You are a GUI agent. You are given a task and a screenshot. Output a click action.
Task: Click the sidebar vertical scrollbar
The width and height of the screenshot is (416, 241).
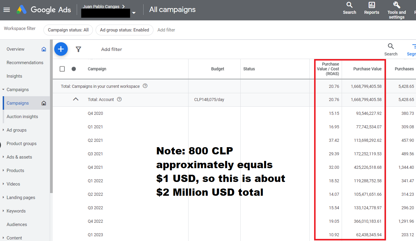click(51, 116)
